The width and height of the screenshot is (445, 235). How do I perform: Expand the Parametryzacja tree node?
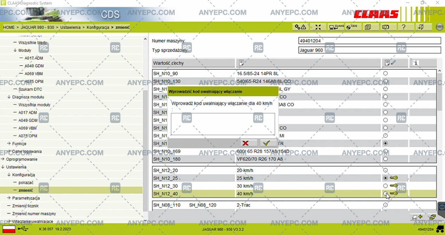tap(9, 198)
